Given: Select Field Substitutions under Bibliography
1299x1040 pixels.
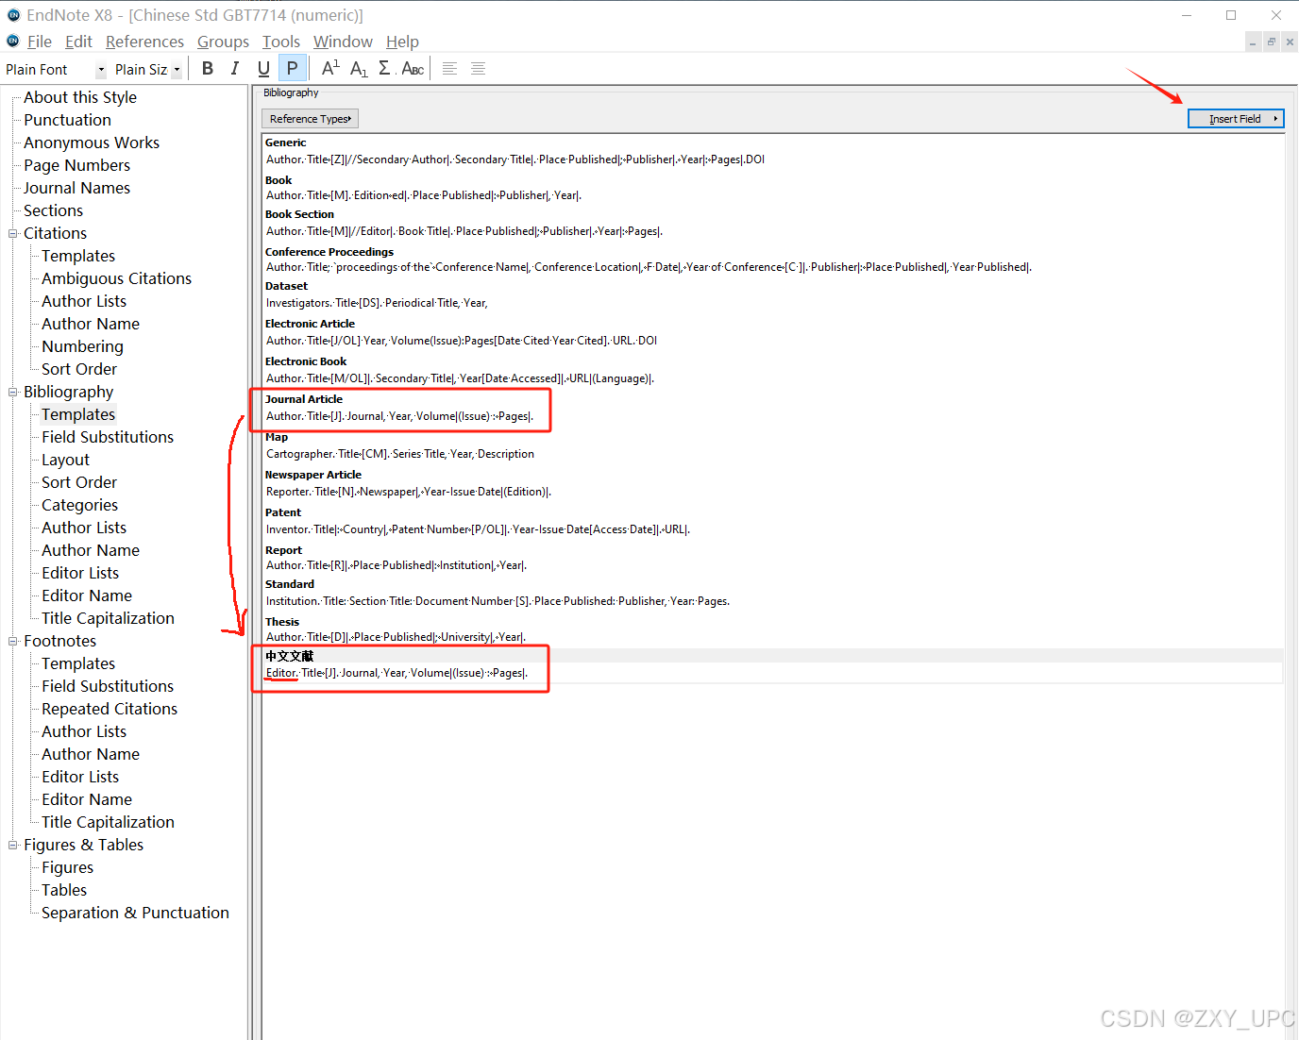Looking at the screenshot, I should point(108,437).
